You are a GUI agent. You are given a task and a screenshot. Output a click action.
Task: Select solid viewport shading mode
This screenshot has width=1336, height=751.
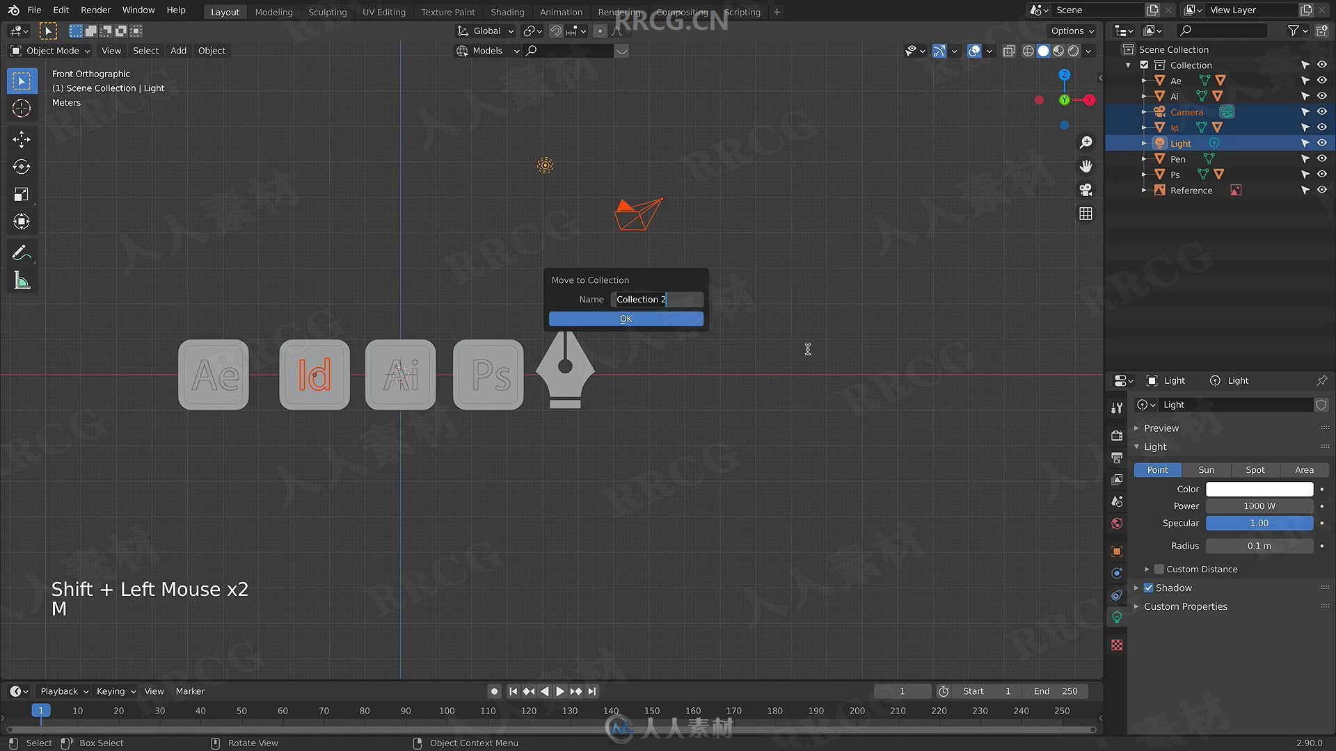(1043, 51)
